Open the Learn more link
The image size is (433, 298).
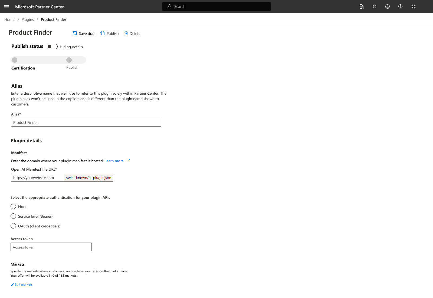tap(114, 161)
